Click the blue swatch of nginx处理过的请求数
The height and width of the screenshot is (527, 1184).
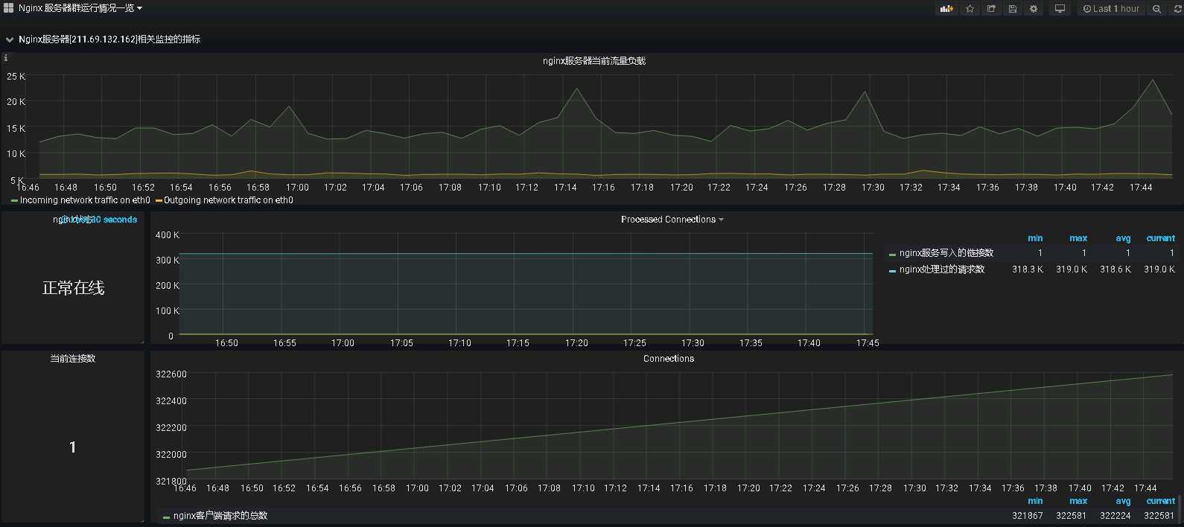892,271
